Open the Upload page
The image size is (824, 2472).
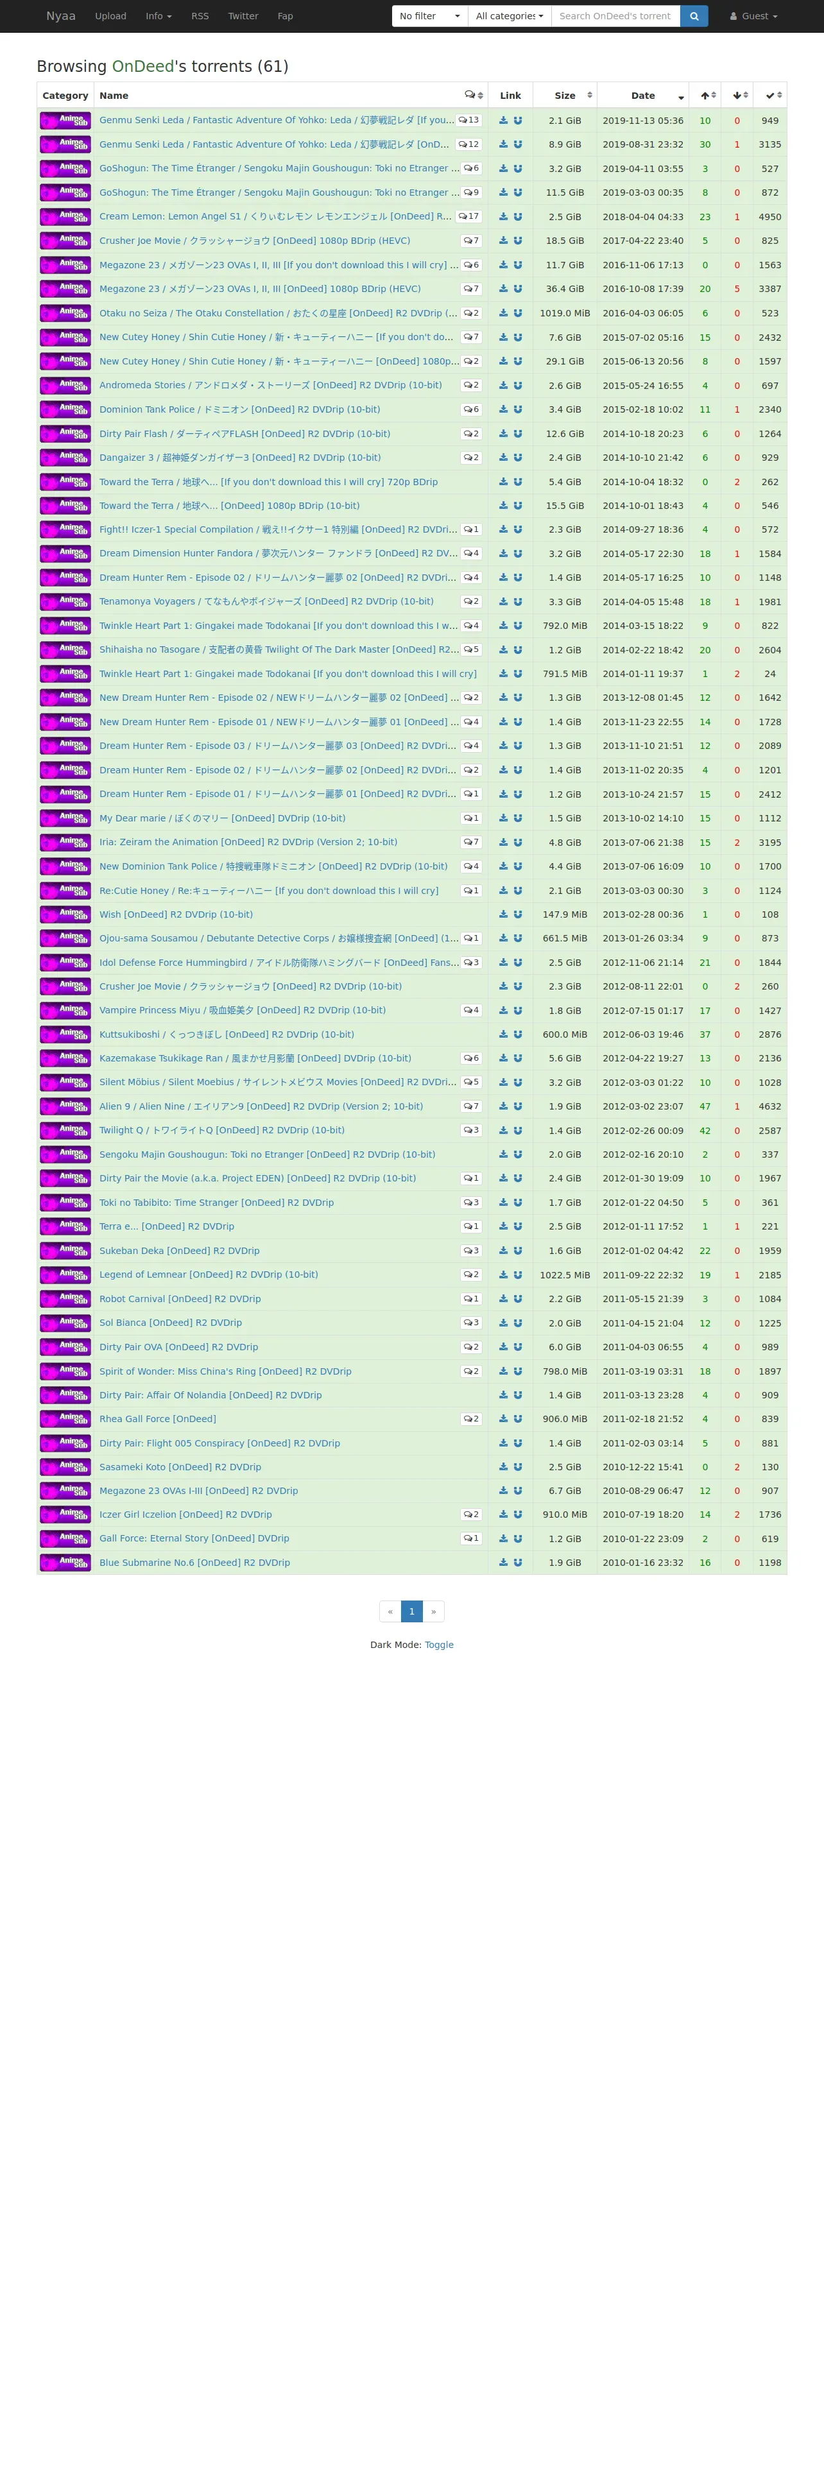point(110,16)
